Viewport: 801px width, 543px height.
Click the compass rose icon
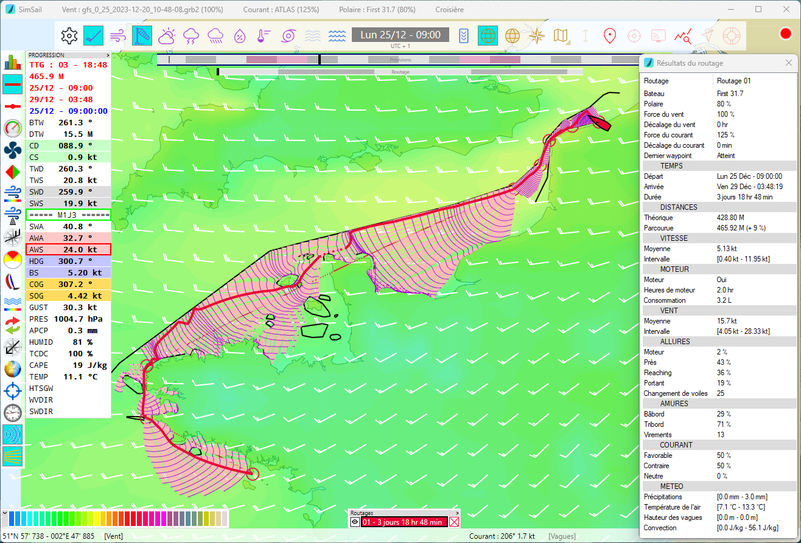pos(536,35)
